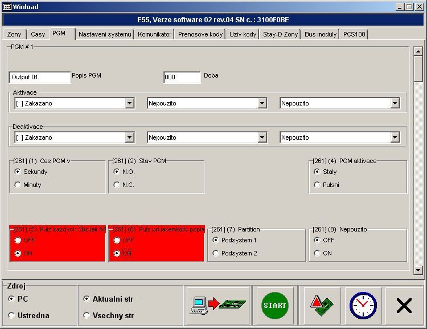
Task: Click the Doba 000 input field
Action: coord(182,77)
